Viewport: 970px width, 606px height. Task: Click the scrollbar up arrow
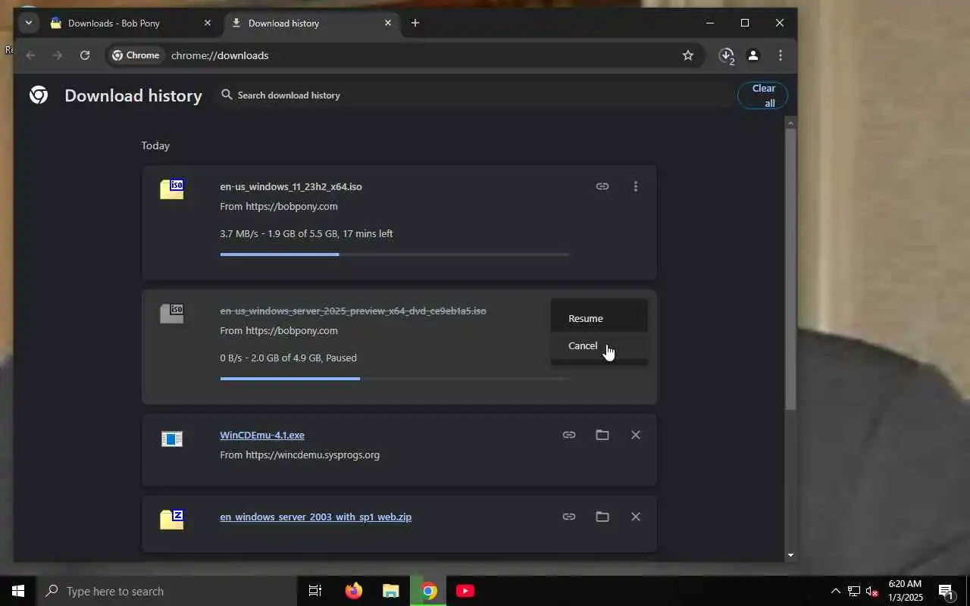tap(790, 123)
